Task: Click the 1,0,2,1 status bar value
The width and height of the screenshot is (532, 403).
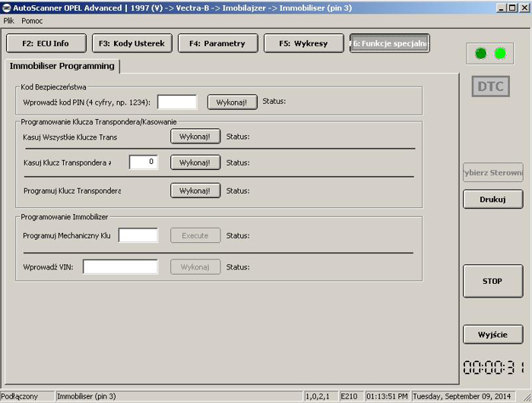Action: pos(321,396)
